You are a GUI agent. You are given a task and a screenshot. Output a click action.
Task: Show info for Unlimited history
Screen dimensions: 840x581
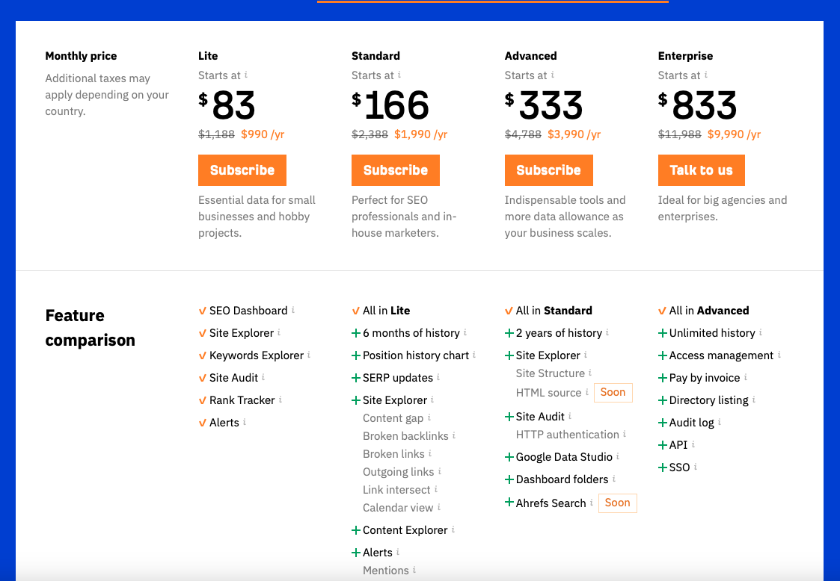[x=761, y=332]
